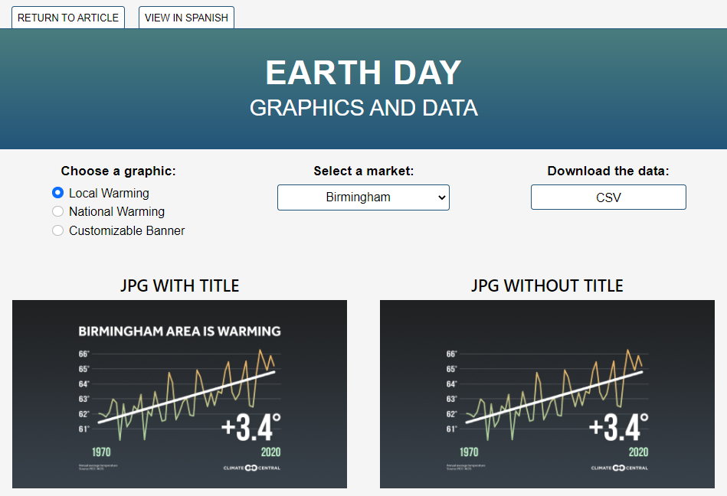The image size is (727, 496).
Task: Open the VIEW IN SPANISH version
Action: 186,18
